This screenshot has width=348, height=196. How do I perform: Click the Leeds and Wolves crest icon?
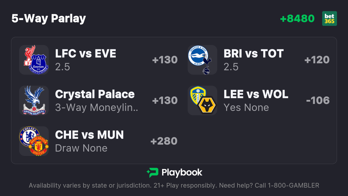coord(202,100)
